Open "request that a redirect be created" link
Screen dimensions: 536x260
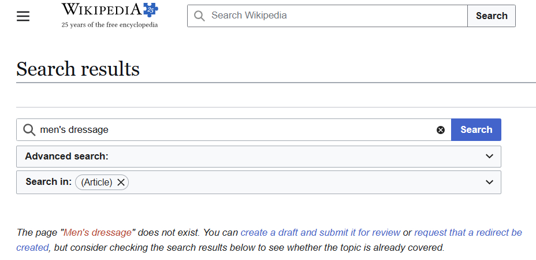(x=468, y=233)
